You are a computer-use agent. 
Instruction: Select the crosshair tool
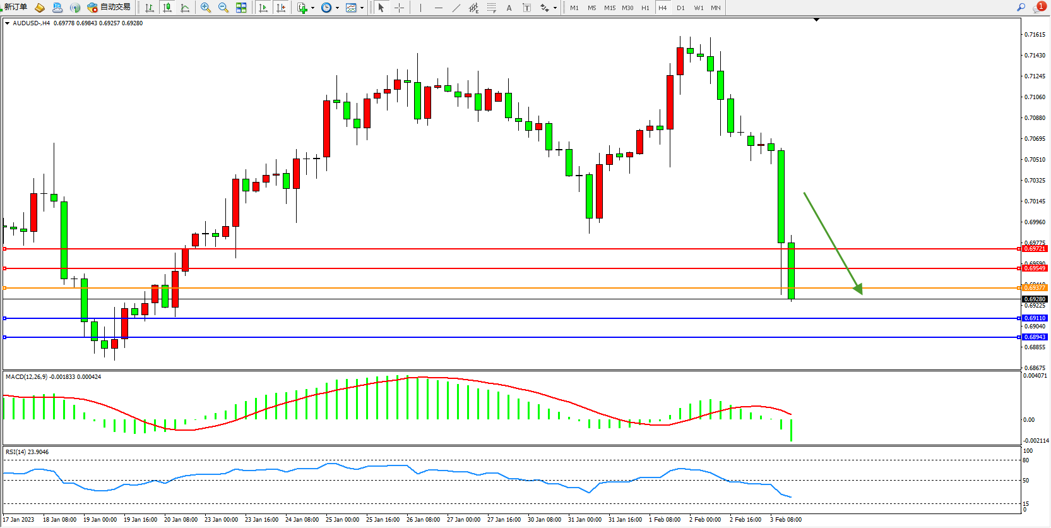[399, 8]
